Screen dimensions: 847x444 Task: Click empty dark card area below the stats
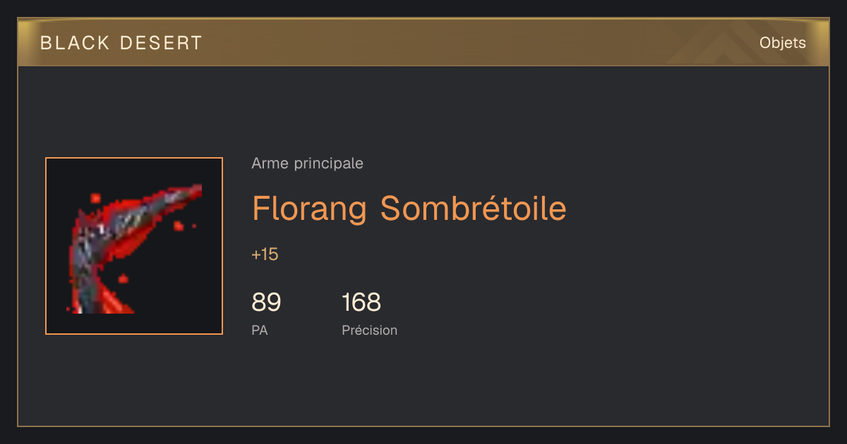(x=423, y=384)
